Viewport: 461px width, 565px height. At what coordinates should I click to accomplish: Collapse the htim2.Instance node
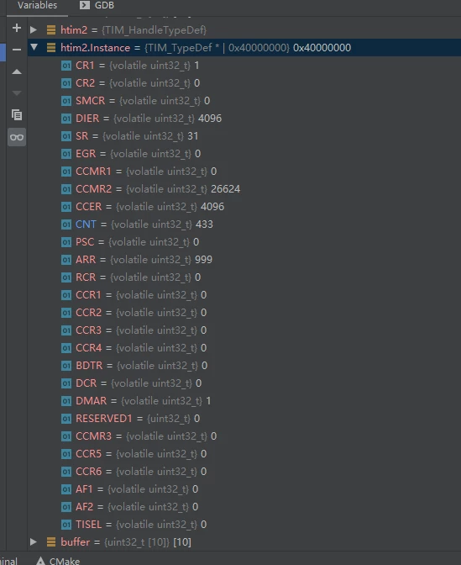click(x=34, y=47)
